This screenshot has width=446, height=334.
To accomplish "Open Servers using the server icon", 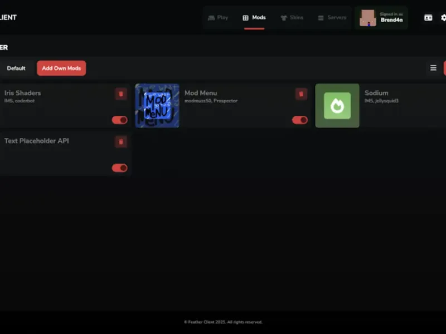I will 321,17.
